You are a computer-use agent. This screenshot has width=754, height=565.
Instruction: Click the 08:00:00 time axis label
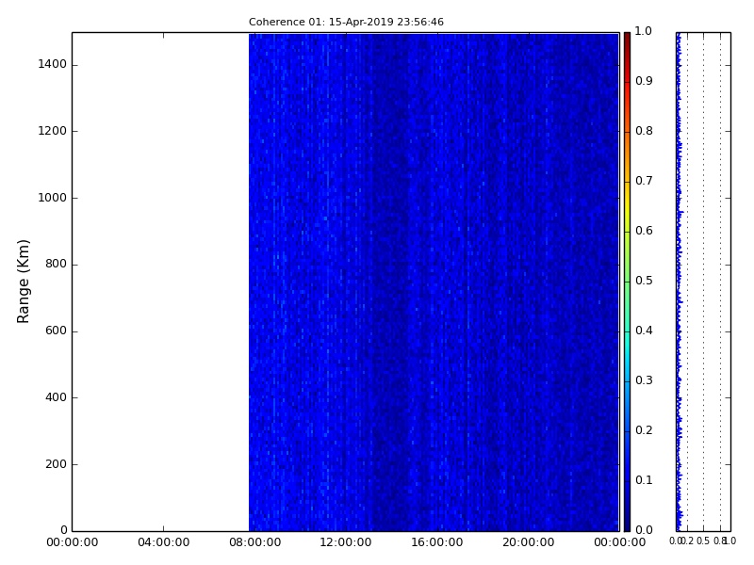tap(254, 542)
